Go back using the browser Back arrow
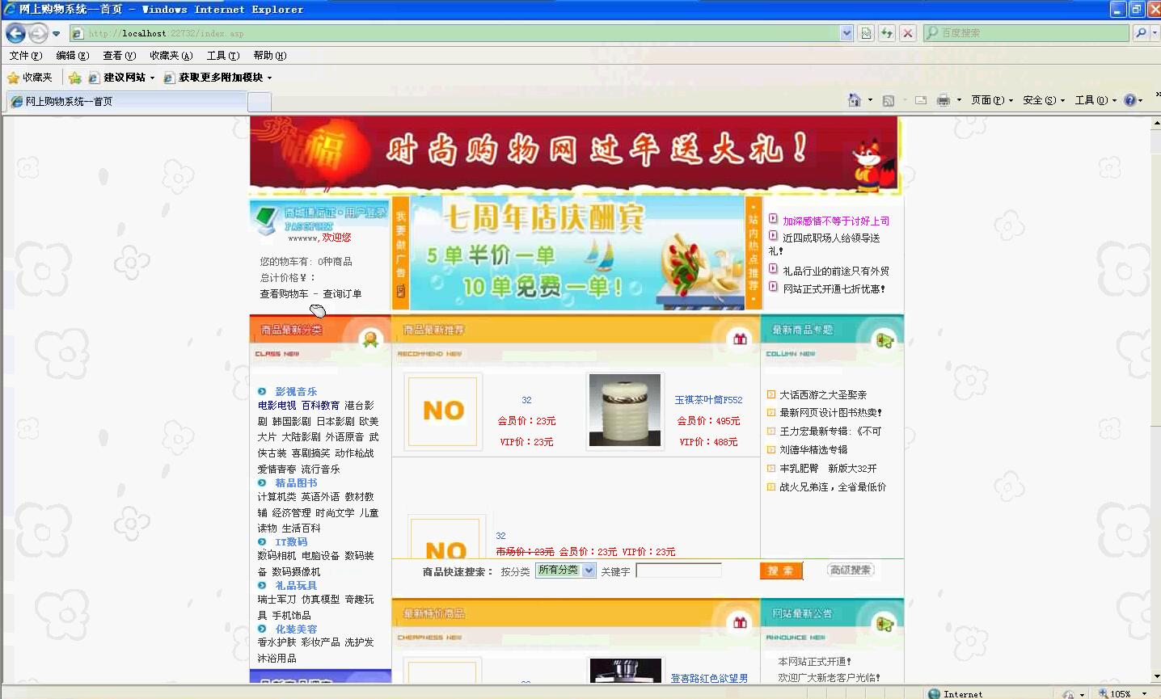The height and width of the screenshot is (699, 1161). click(x=15, y=33)
